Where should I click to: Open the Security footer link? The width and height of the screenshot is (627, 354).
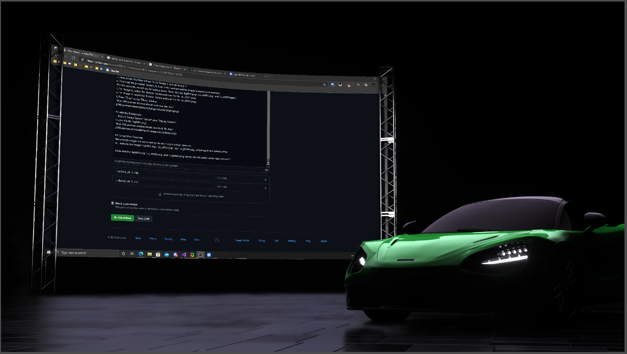[169, 239]
